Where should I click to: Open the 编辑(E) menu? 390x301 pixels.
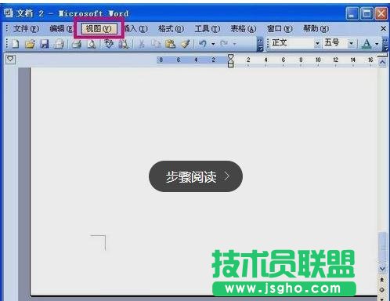coord(61,28)
